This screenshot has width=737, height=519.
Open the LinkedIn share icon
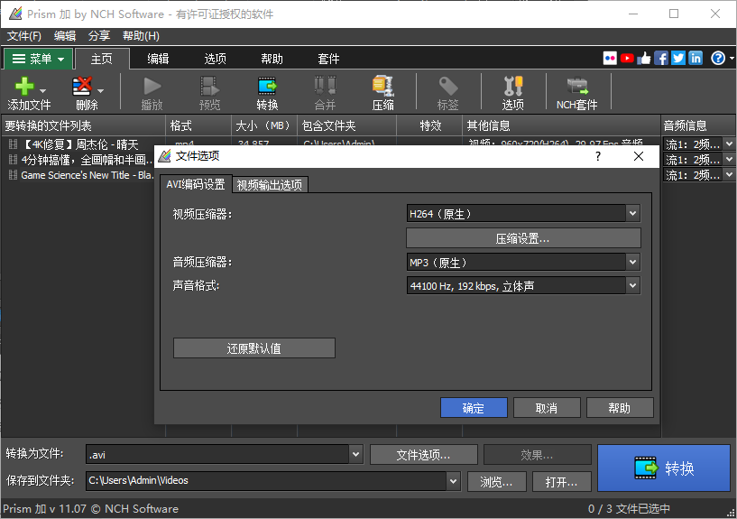[x=696, y=59]
